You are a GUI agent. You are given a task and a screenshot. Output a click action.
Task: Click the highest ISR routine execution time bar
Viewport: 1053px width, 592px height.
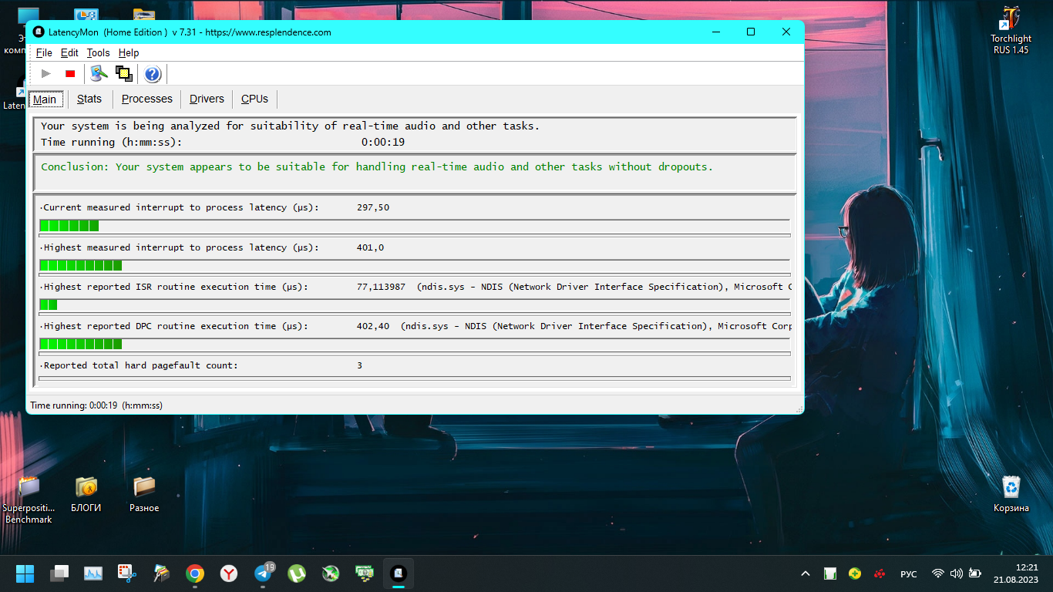415,305
